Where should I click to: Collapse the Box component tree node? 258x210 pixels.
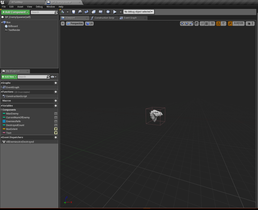tap(2, 22)
